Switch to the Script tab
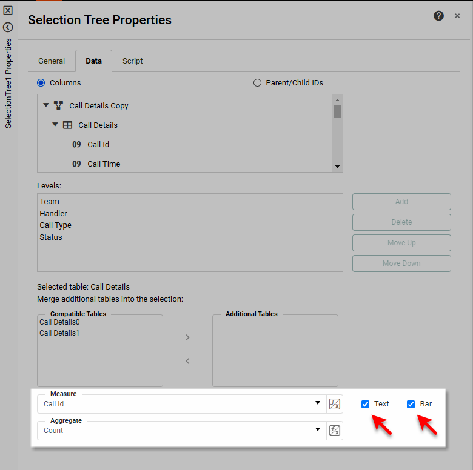This screenshot has width=473, height=470. pos(132,61)
